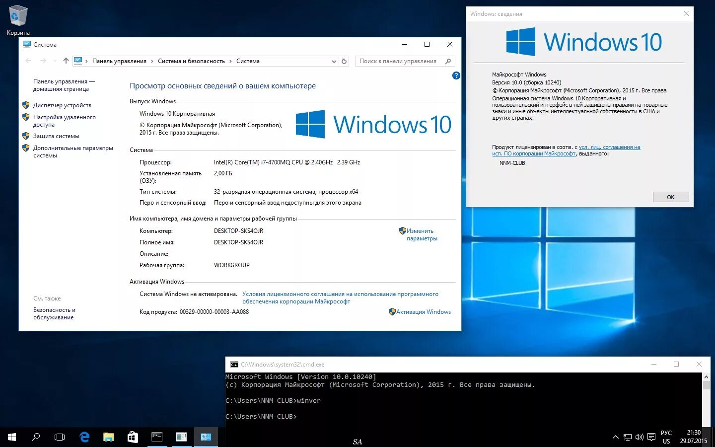The width and height of the screenshot is (715, 447).
Task: Open license terms link Условия лицензионного соглашения
Action: tap(340, 298)
